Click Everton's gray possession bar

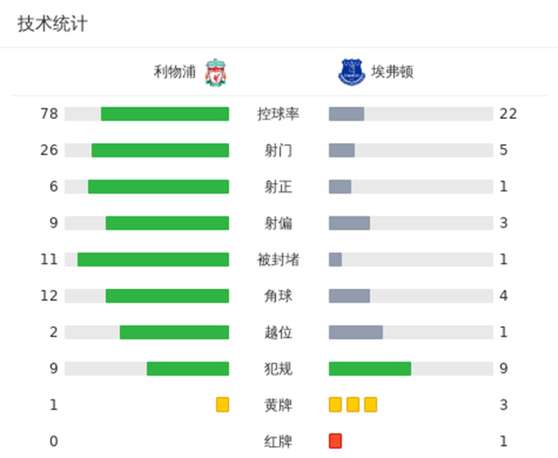point(347,114)
